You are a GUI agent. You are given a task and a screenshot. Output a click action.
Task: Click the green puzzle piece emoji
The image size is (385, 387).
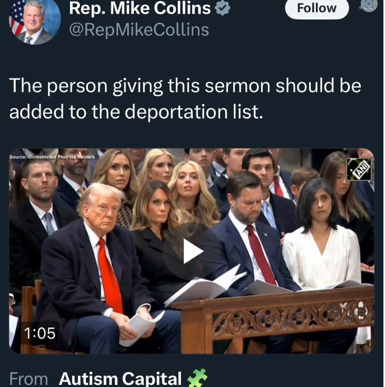coord(198,378)
